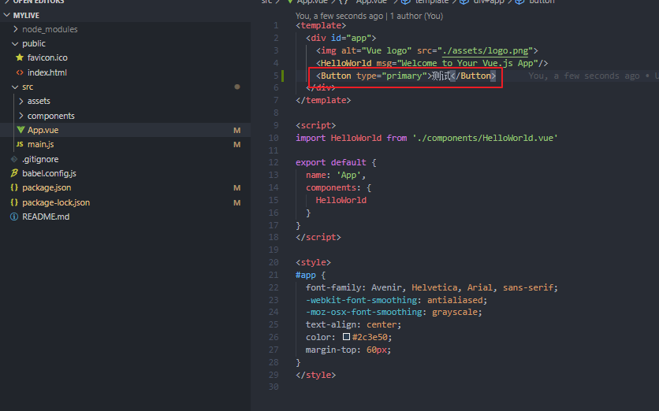
Task: Click the green git change marker on line 5
Action: pyautogui.click(x=282, y=76)
